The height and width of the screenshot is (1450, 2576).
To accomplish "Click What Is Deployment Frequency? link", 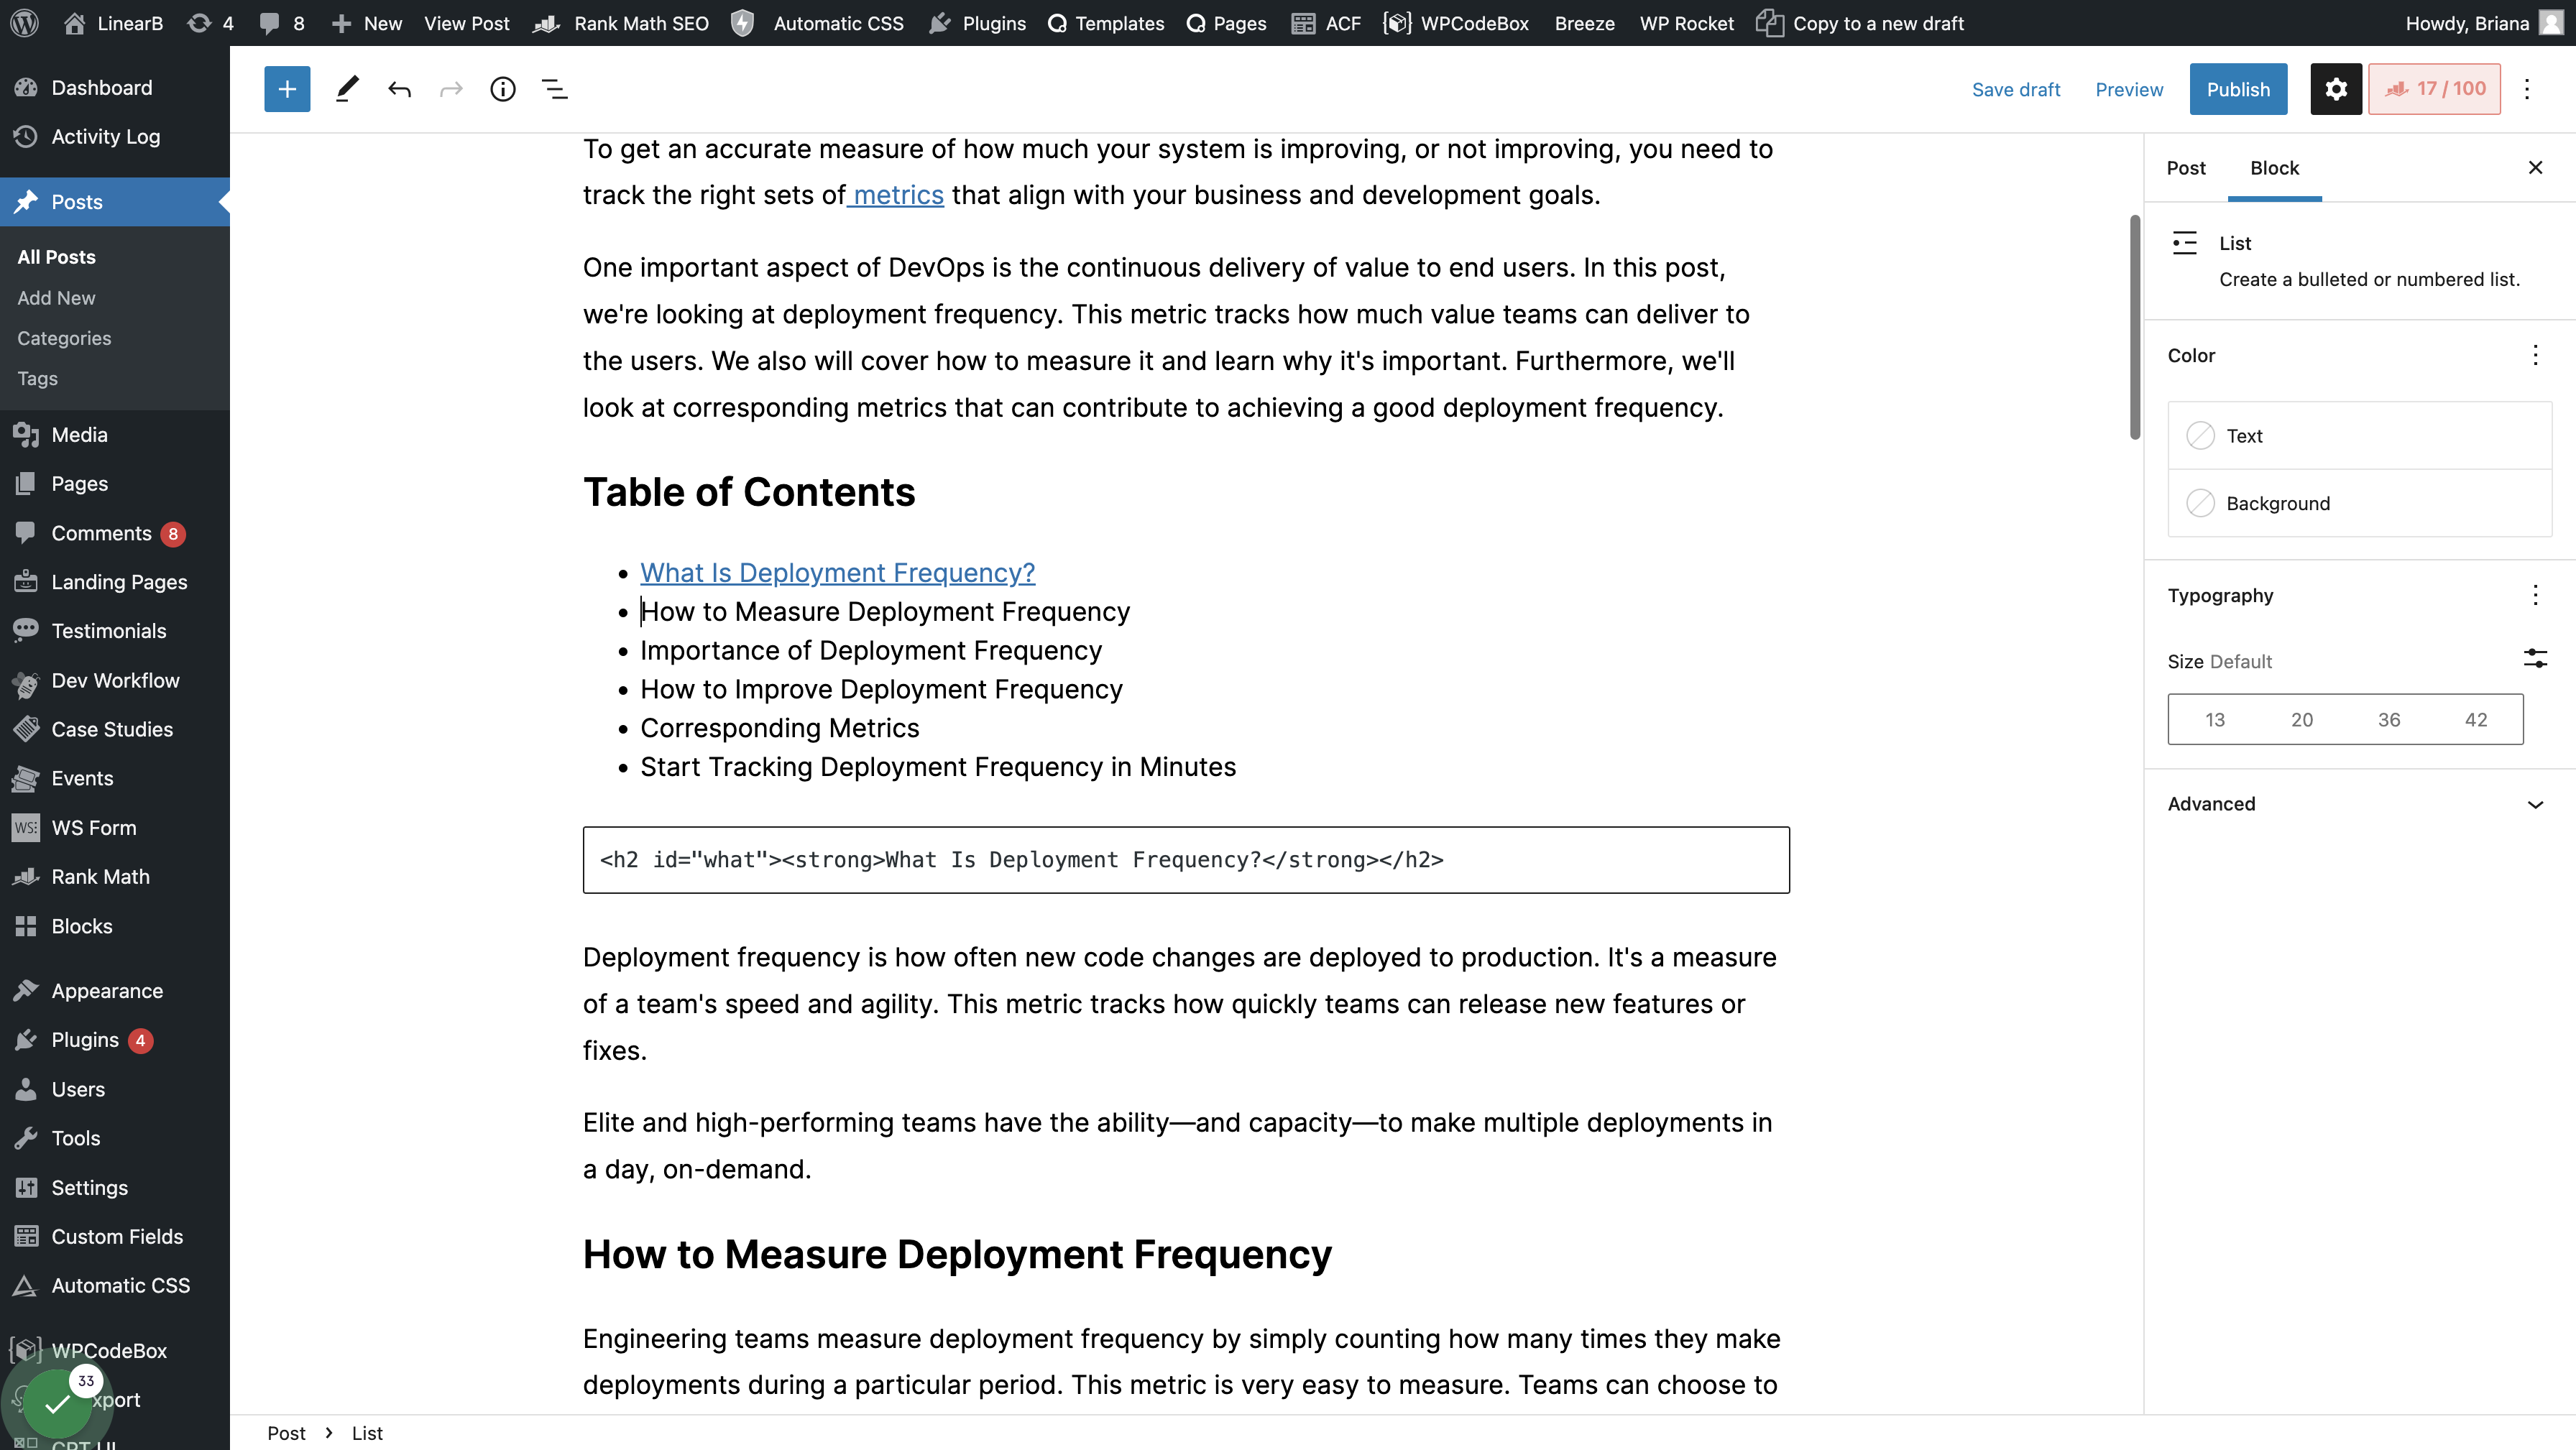I will (x=837, y=573).
